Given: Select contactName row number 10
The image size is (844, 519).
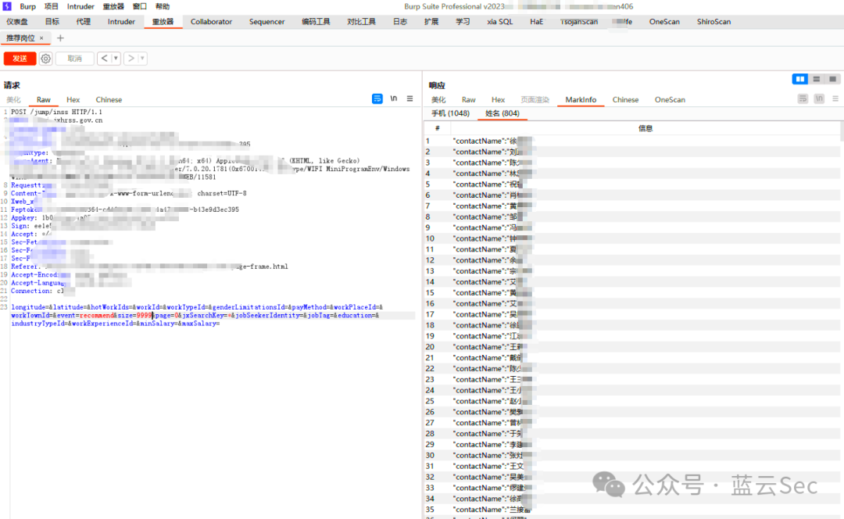Looking at the screenshot, I should [x=632, y=238].
